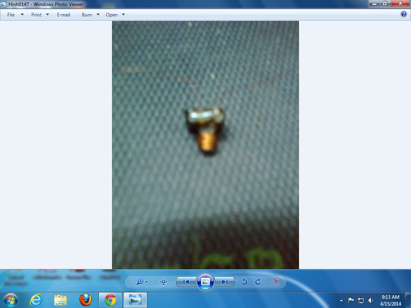411x308 pixels.
Task: Go to next photo
Action: (x=224, y=282)
